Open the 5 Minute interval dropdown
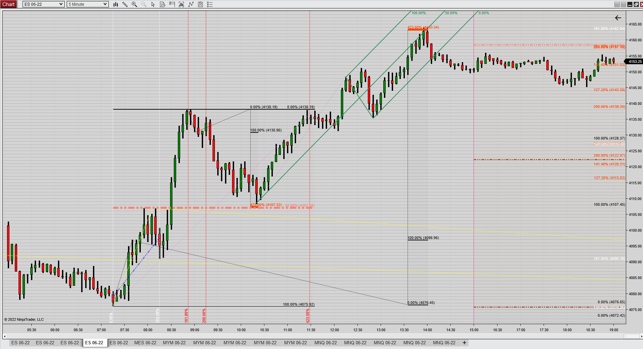 point(88,4)
